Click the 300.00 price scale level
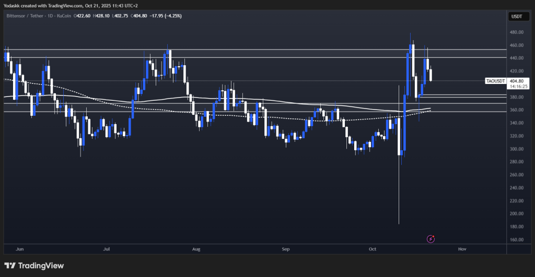Image resolution: width=535 pixels, height=277 pixels. point(517,149)
